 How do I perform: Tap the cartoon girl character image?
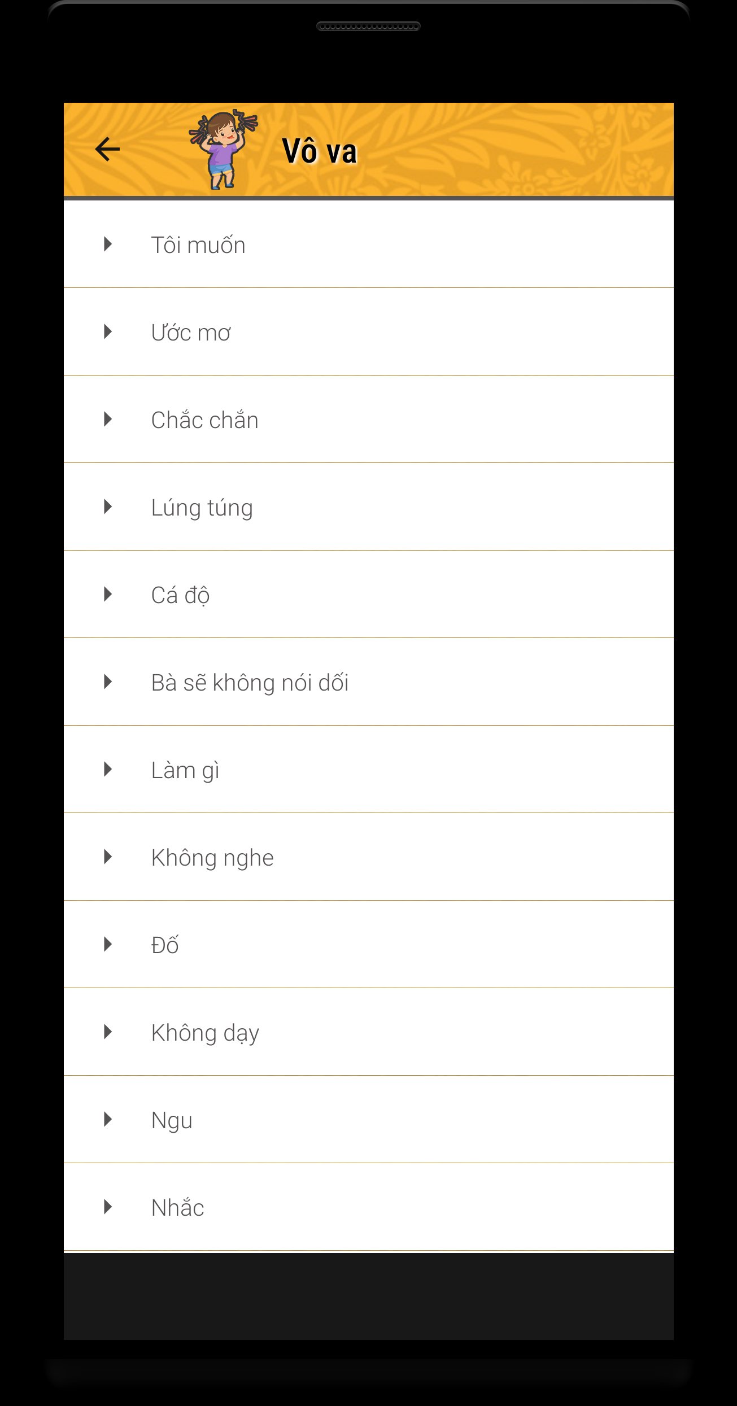pyautogui.click(x=223, y=150)
